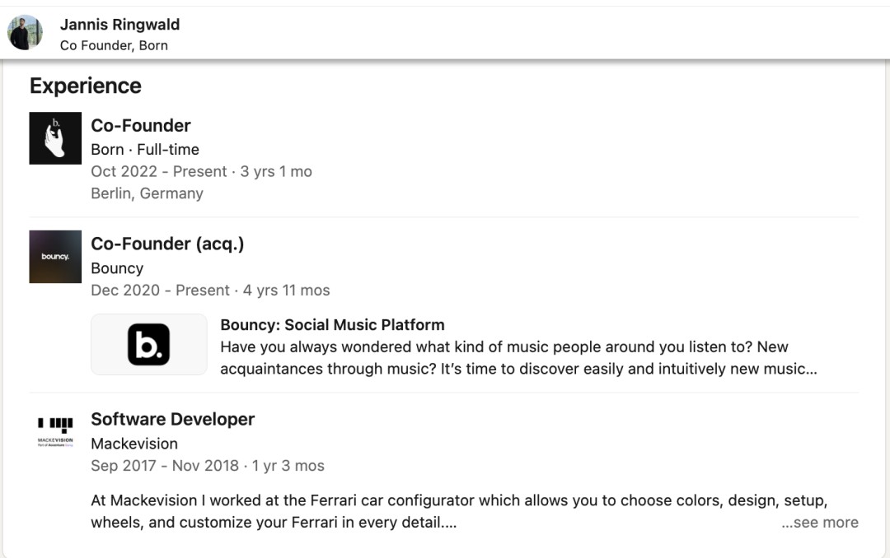Open the Bouncy black 'b.' media thumbnail
890x558 pixels.
click(x=149, y=344)
